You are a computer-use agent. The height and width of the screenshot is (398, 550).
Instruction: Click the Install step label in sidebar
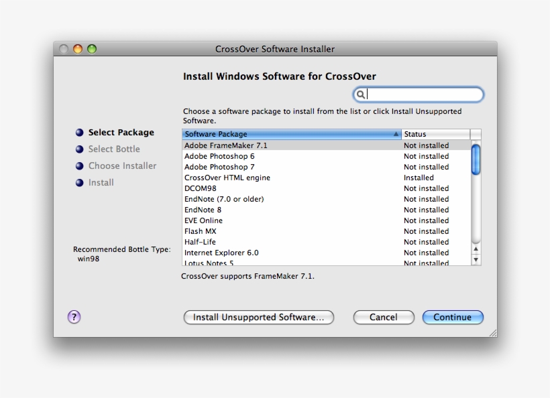tap(101, 183)
